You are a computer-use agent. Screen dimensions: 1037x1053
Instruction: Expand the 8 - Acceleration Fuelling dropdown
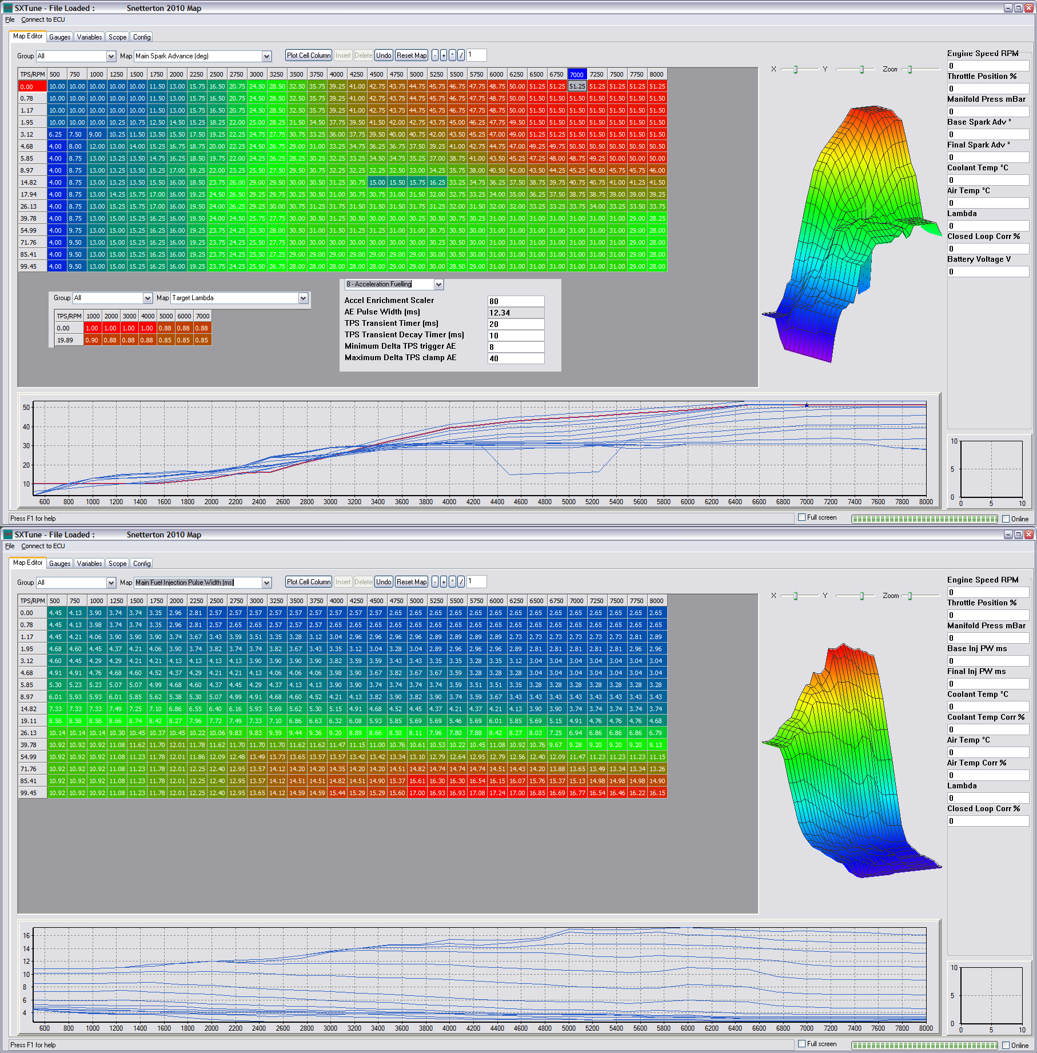438,284
